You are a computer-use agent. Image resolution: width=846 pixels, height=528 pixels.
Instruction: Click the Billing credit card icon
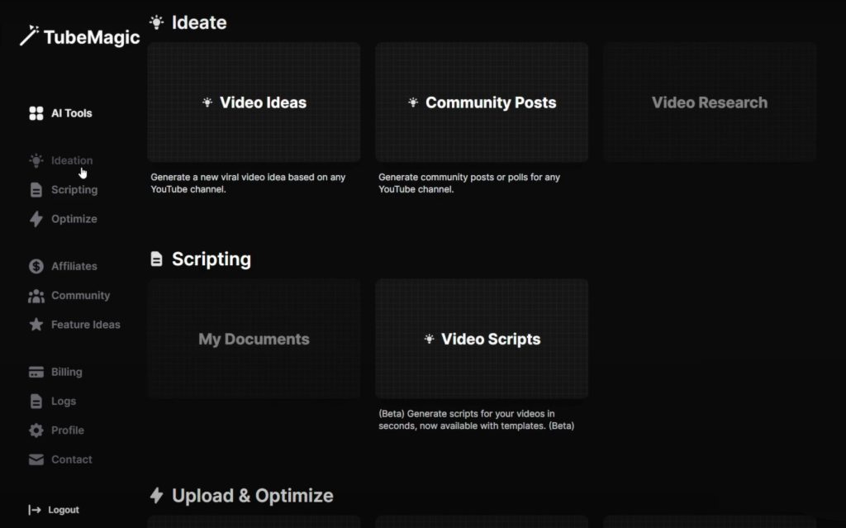point(35,372)
